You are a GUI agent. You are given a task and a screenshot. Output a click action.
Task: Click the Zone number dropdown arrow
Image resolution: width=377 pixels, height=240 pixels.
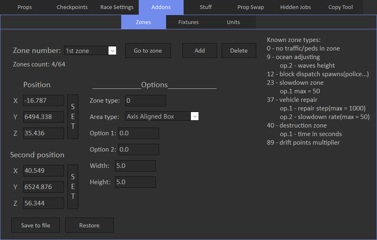tap(112, 51)
